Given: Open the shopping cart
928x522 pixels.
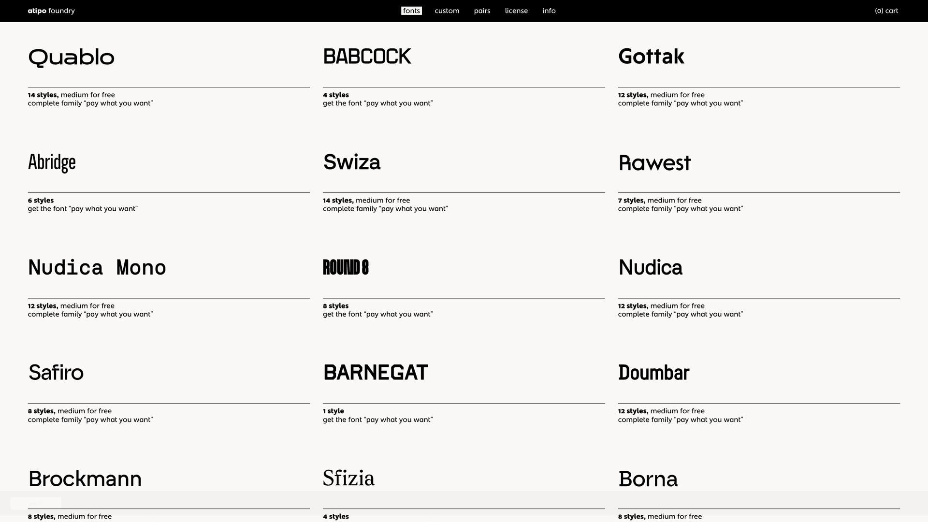Looking at the screenshot, I should [x=887, y=11].
